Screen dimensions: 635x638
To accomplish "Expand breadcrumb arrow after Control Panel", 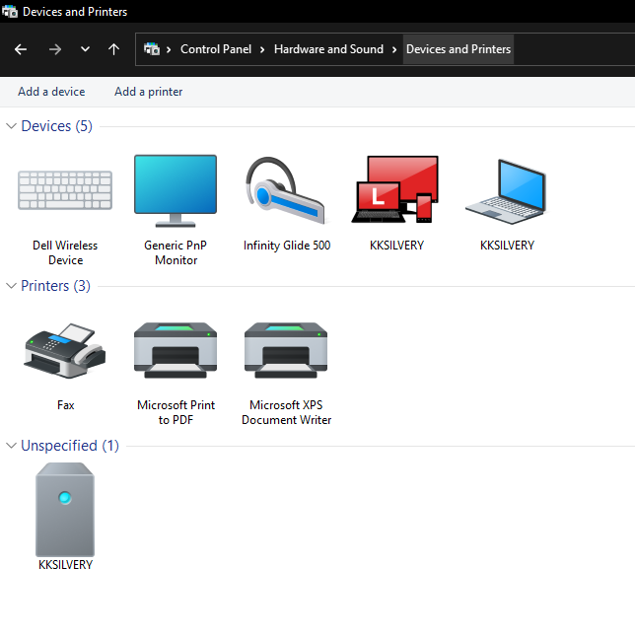I will pos(262,49).
